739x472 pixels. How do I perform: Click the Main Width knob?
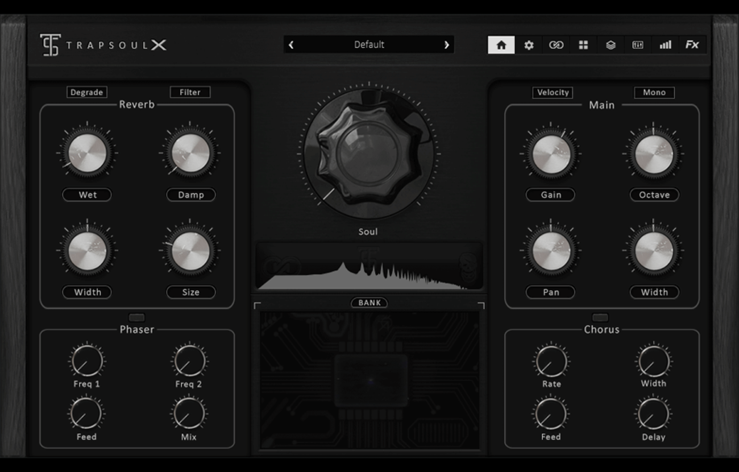[654, 251]
